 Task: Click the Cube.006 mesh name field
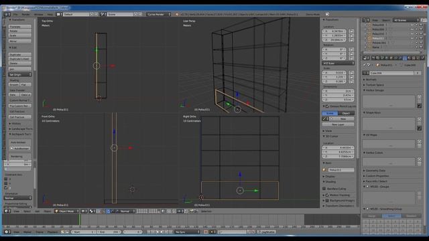(391, 73)
